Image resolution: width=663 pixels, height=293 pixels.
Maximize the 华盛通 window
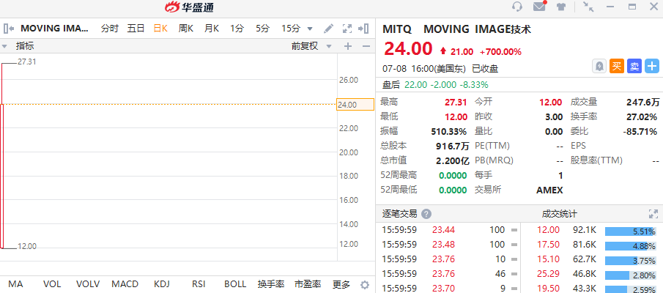tap(632, 7)
